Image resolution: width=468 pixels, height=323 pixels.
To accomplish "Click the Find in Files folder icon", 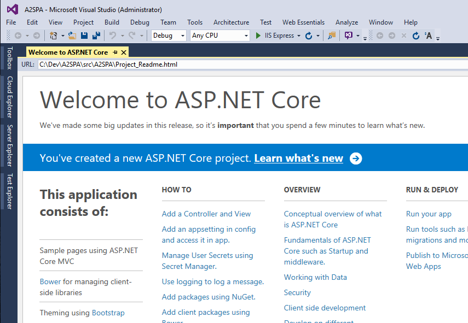I will pos(332,36).
